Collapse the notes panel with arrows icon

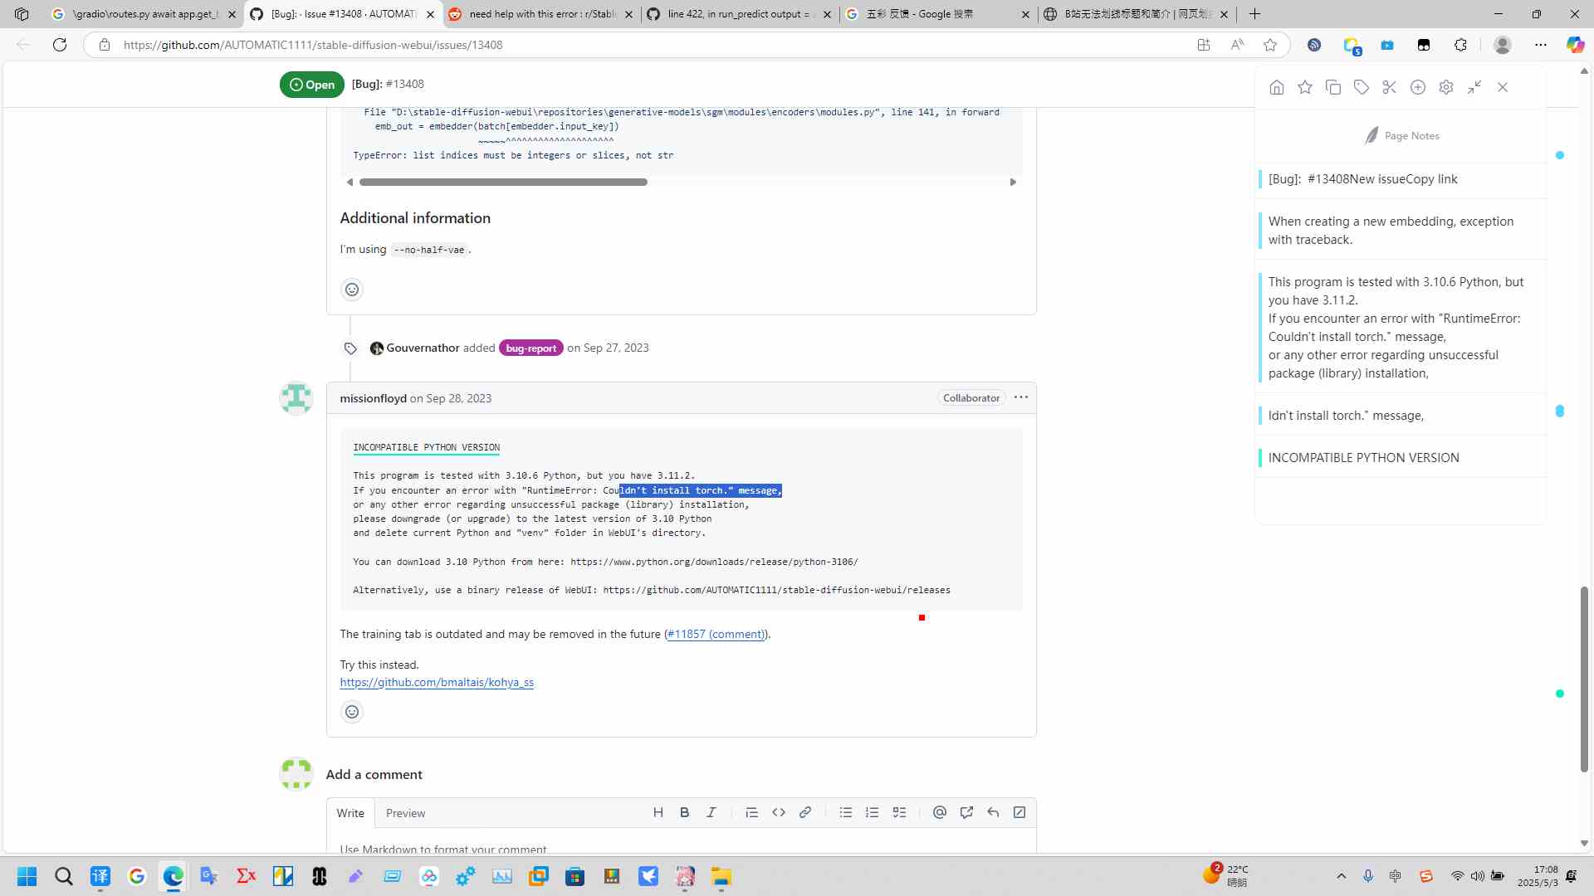(x=1474, y=87)
